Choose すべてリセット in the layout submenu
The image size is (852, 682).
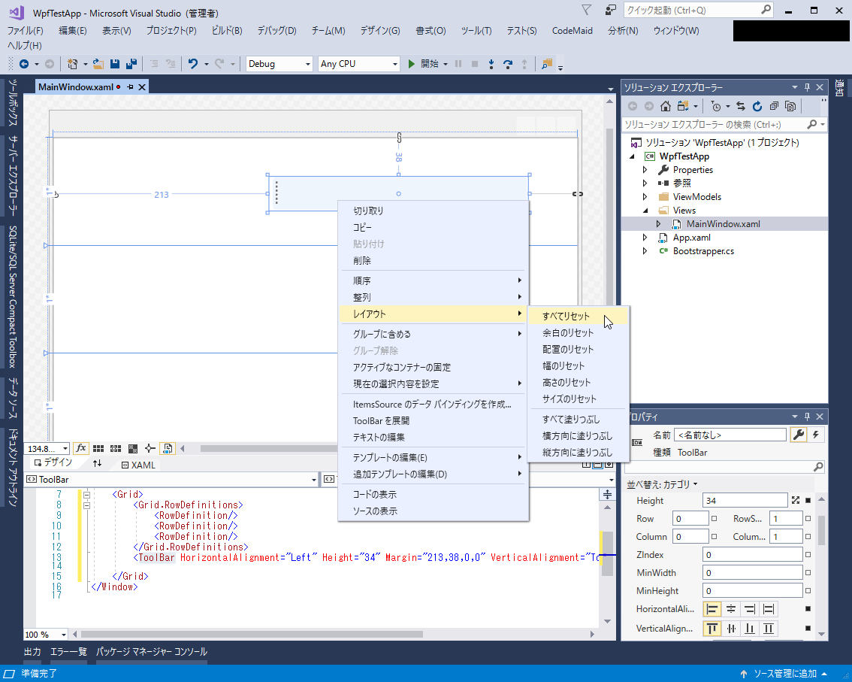[579, 316]
